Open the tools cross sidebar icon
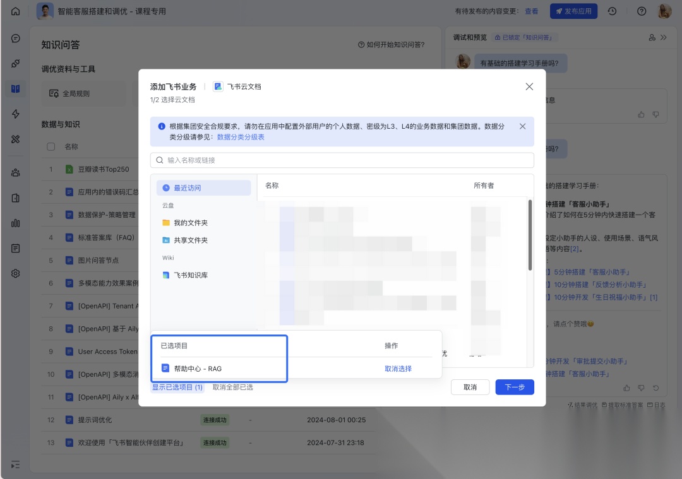Image resolution: width=682 pixels, height=479 pixels. (x=16, y=139)
